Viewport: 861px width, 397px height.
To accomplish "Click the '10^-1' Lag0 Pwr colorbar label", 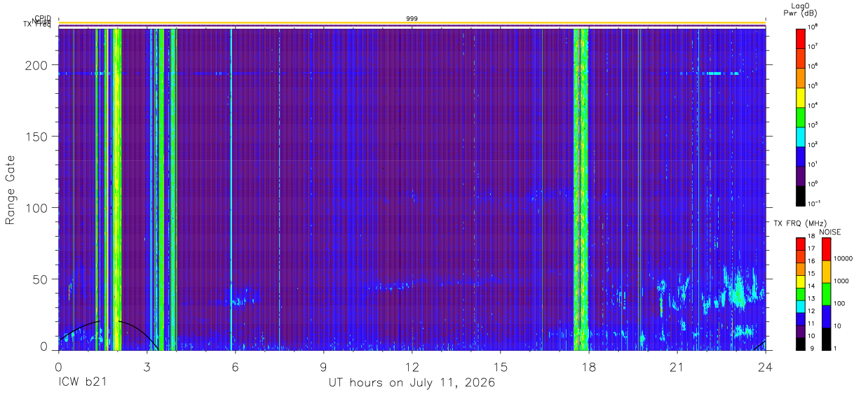I will [814, 203].
